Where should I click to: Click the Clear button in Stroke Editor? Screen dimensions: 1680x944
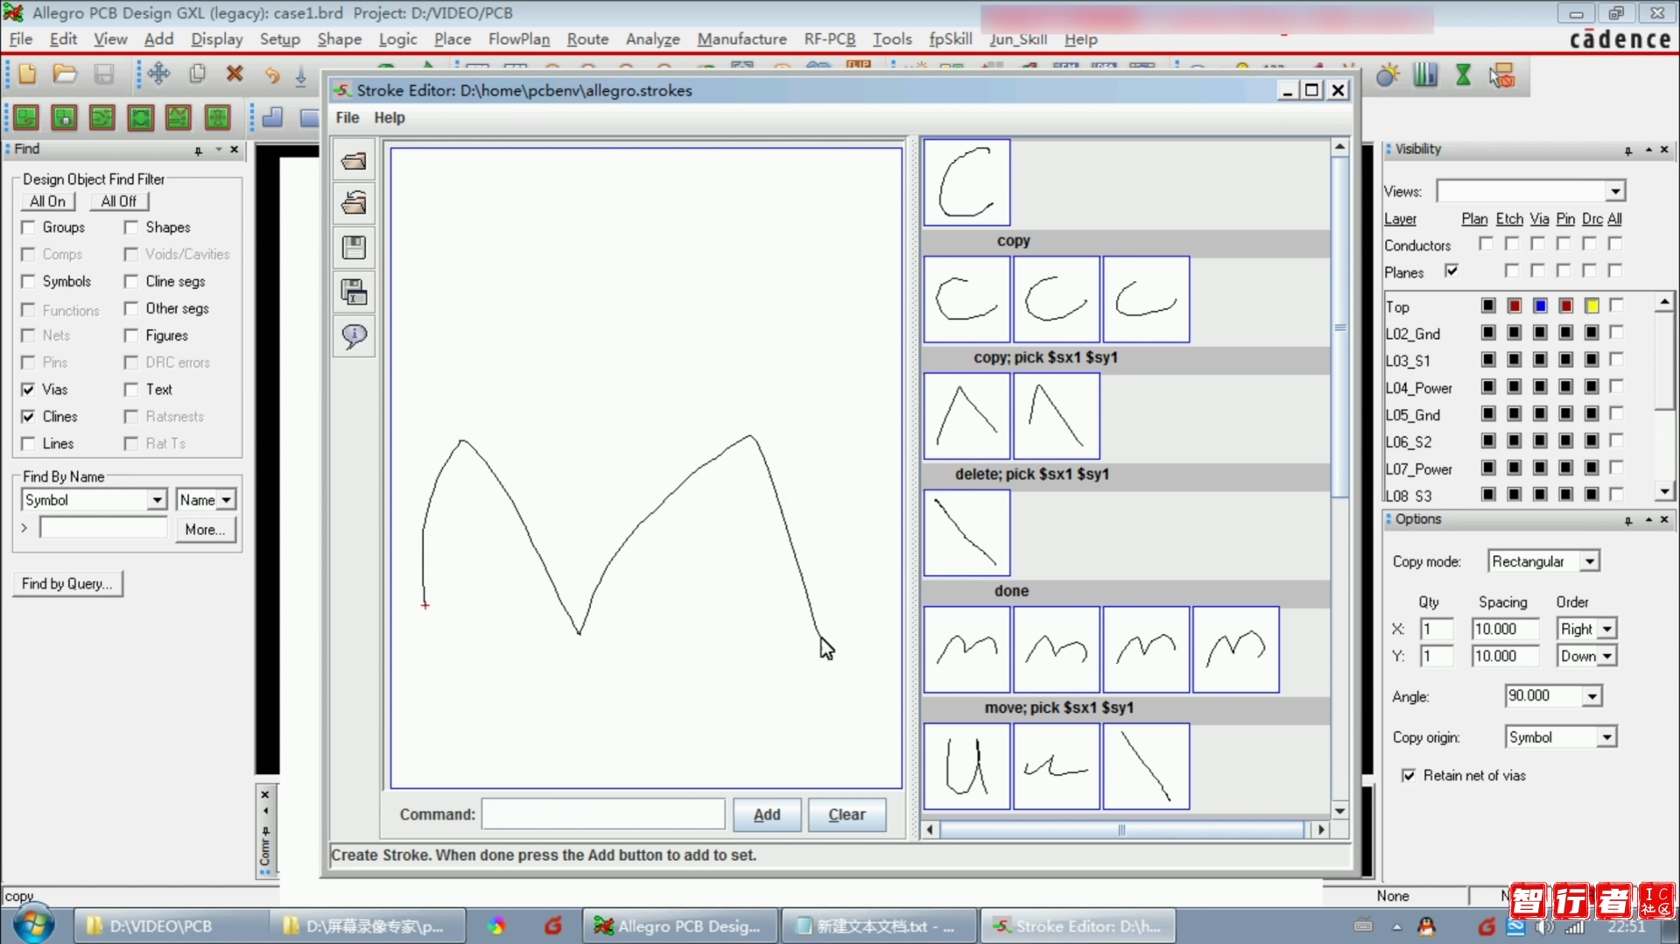click(847, 814)
